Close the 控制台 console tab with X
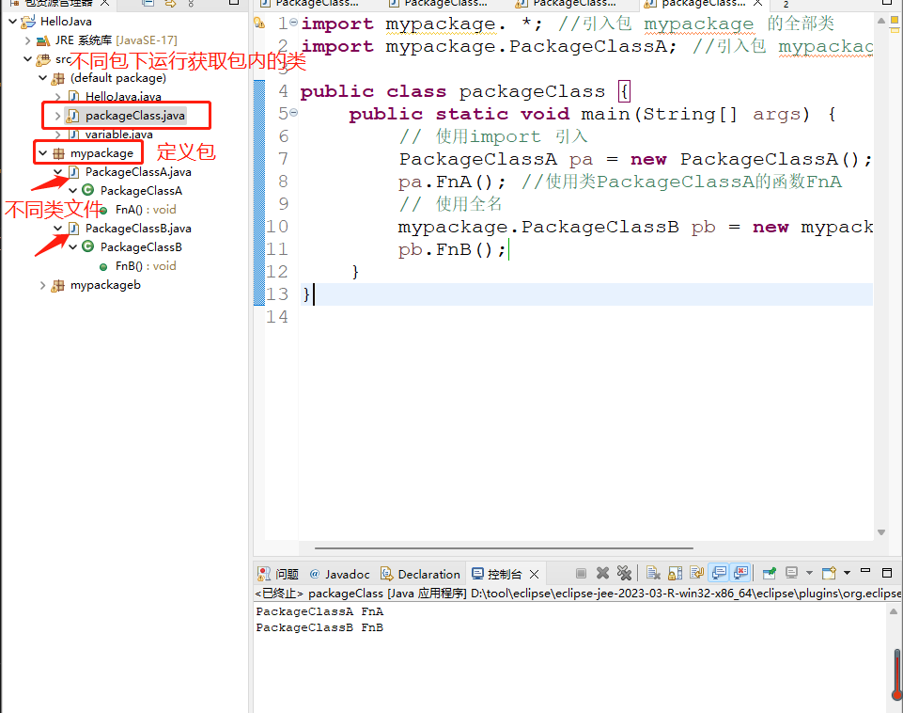 [x=534, y=574]
